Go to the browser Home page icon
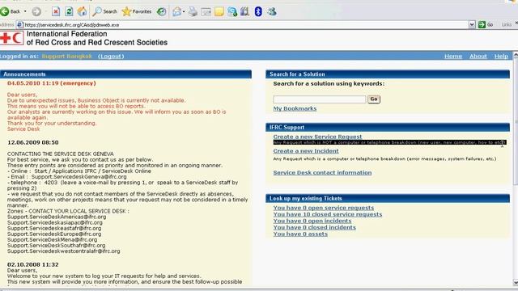The height and width of the screenshot is (291, 518). 82,11
